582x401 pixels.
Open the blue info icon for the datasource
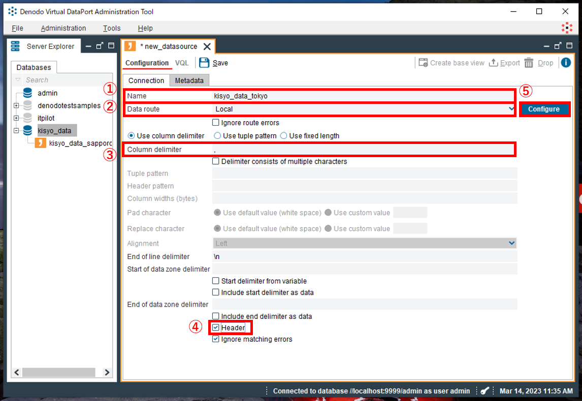tap(567, 62)
